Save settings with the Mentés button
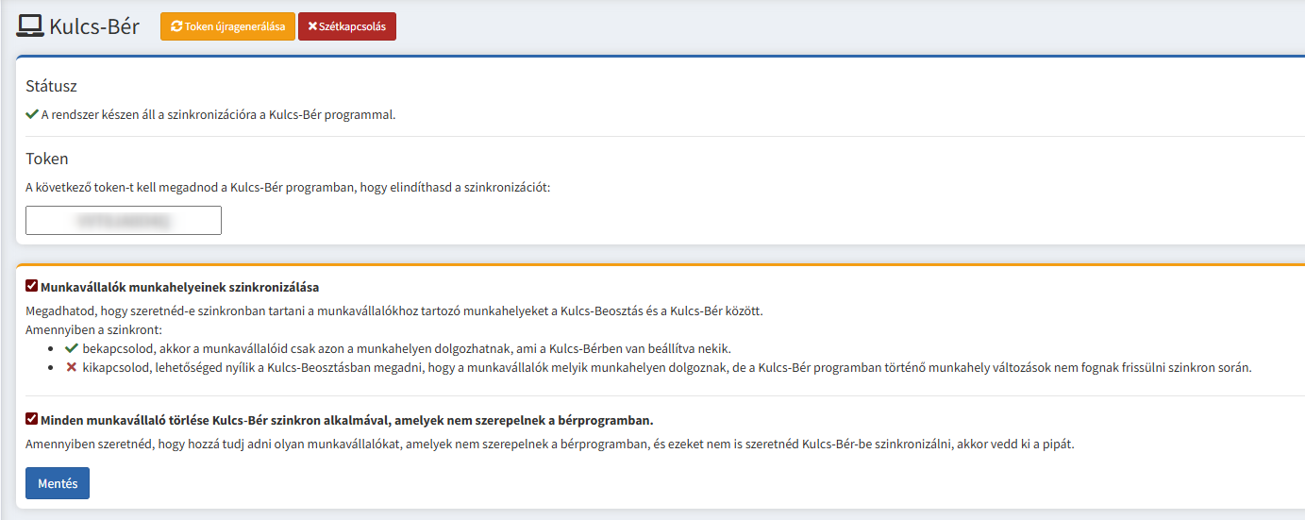The image size is (1305, 520). click(x=58, y=483)
